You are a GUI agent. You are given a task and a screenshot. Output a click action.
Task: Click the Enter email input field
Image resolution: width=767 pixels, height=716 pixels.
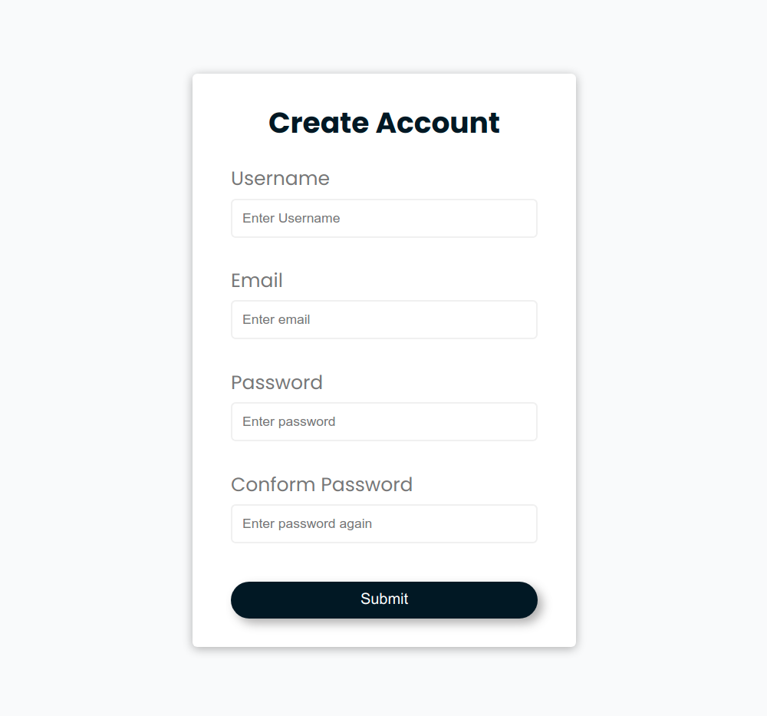(383, 319)
